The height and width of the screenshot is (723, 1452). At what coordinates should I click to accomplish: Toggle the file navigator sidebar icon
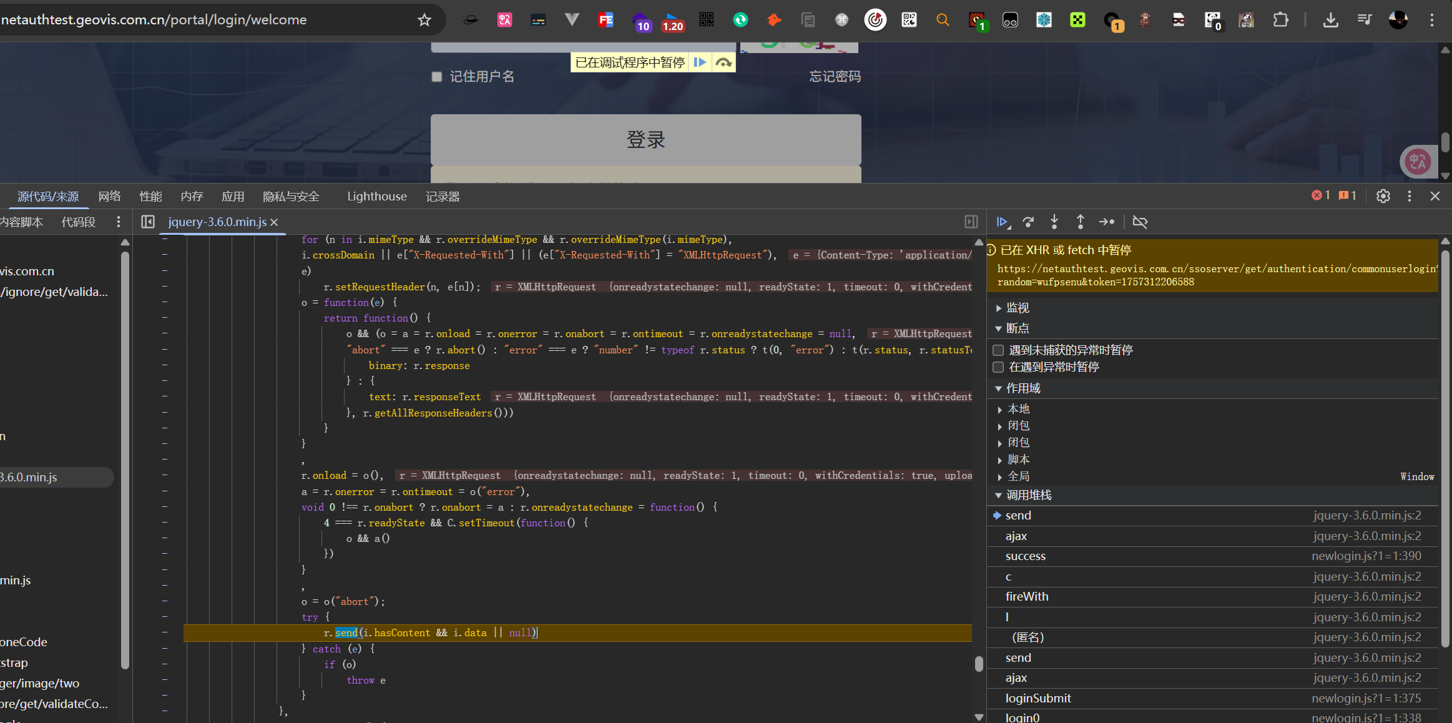(148, 222)
